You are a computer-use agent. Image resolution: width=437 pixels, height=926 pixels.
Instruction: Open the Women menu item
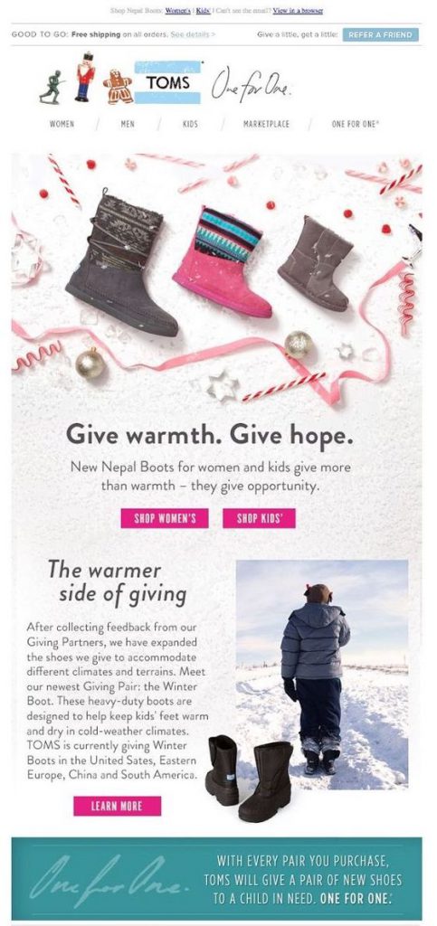pos(62,124)
